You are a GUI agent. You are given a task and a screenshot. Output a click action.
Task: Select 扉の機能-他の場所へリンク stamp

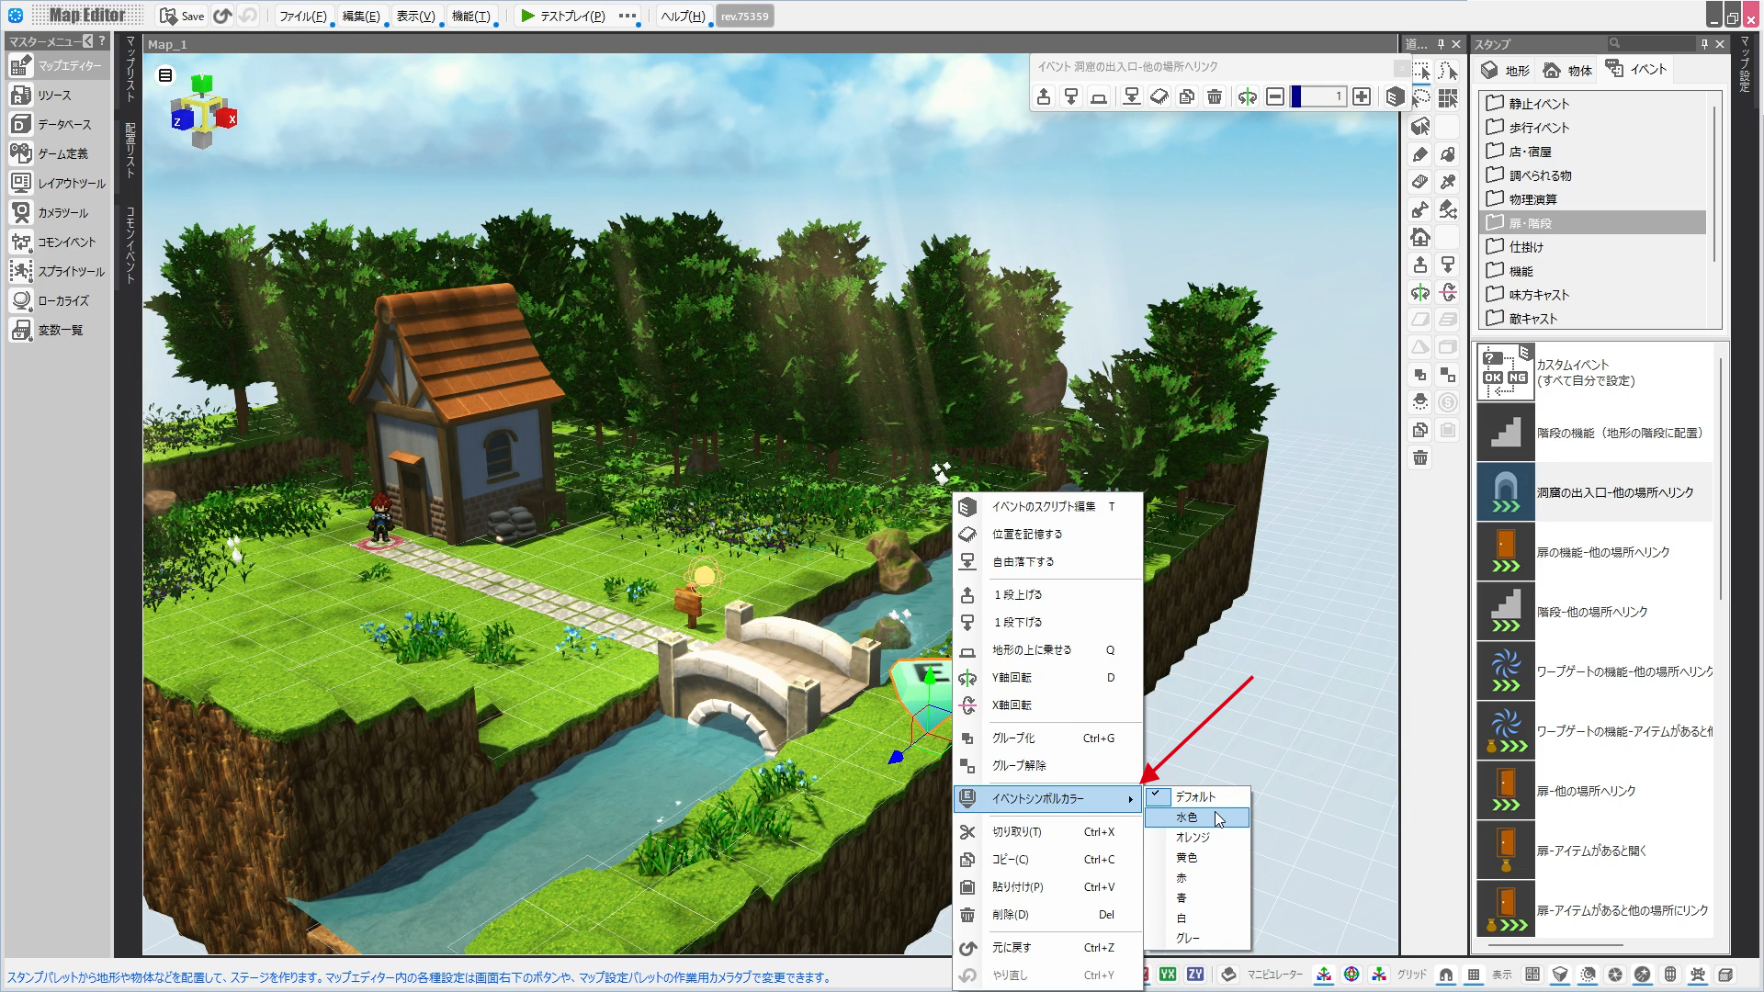(1595, 552)
